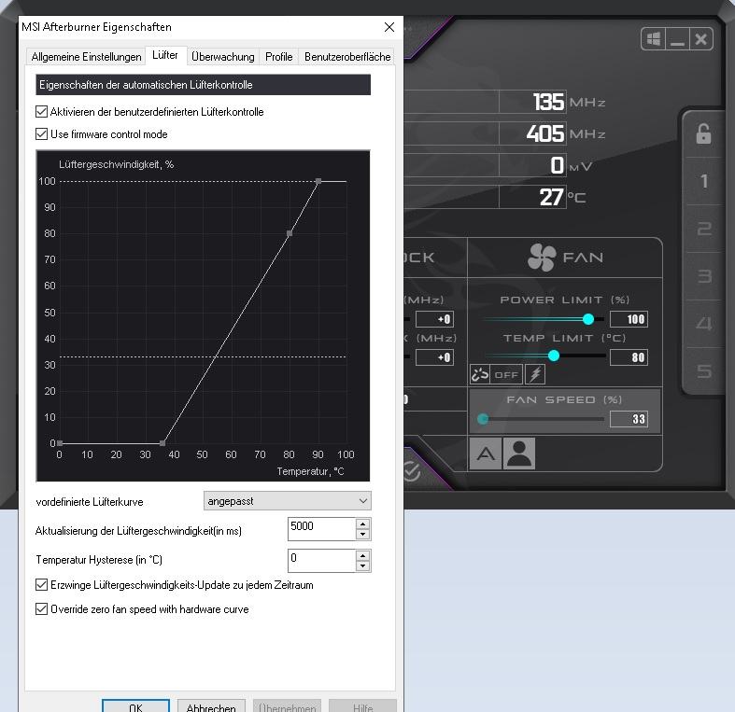Click the fan curve point at 100%

pos(318,181)
